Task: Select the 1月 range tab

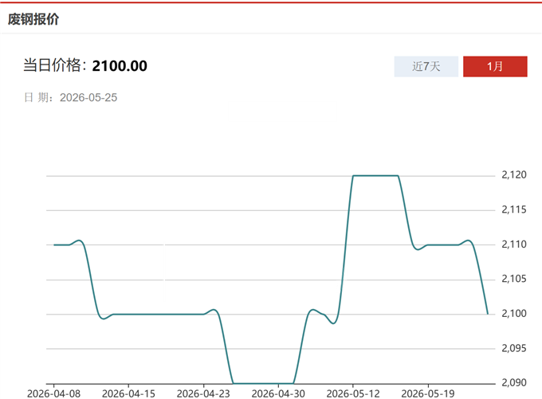Action: [495, 66]
